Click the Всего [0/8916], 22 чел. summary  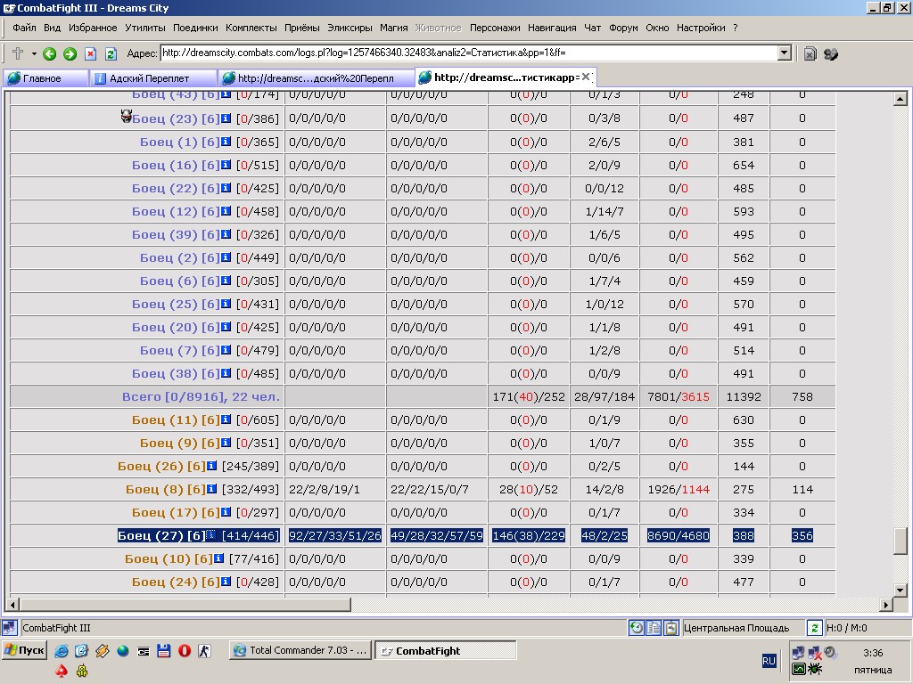pos(201,396)
